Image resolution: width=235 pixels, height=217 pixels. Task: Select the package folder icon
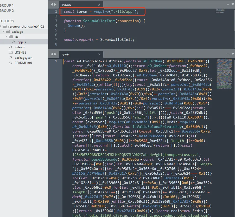pyautogui.click(x=8, y=32)
